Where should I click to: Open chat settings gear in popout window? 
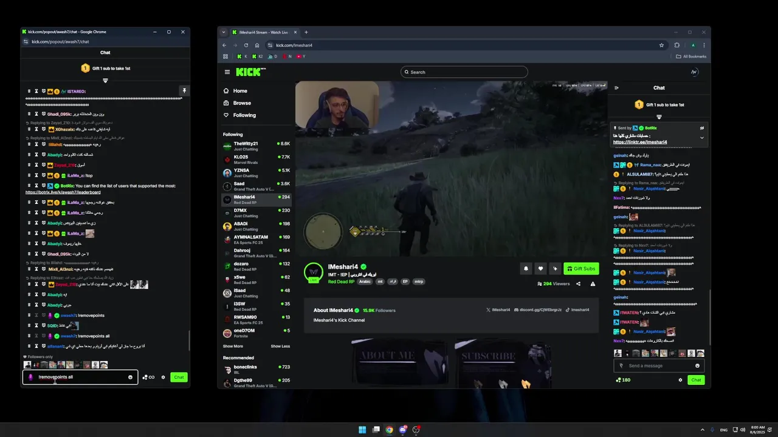163,377
